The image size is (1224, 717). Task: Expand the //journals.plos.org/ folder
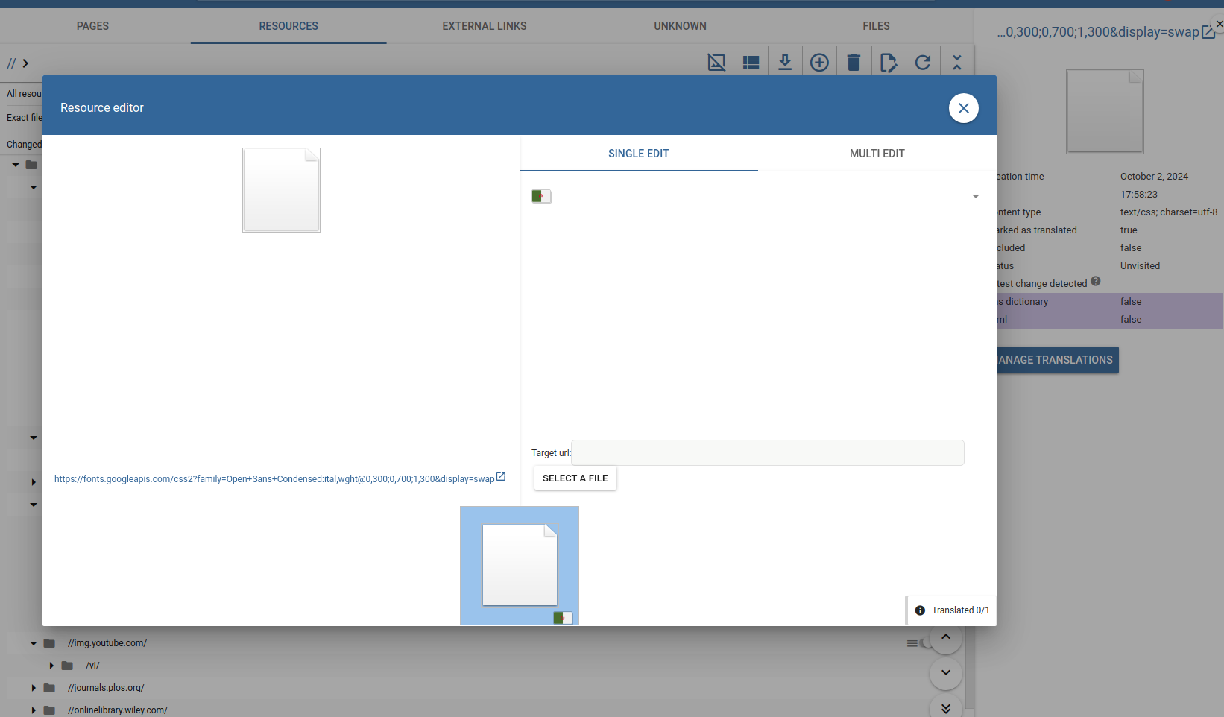point(34,688)
